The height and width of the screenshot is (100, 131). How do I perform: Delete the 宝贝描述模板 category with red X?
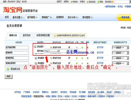click(88, 48)
